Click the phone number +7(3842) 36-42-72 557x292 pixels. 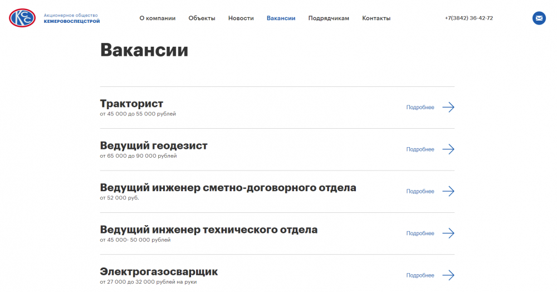pyautogui.click(x=469, y=18)
